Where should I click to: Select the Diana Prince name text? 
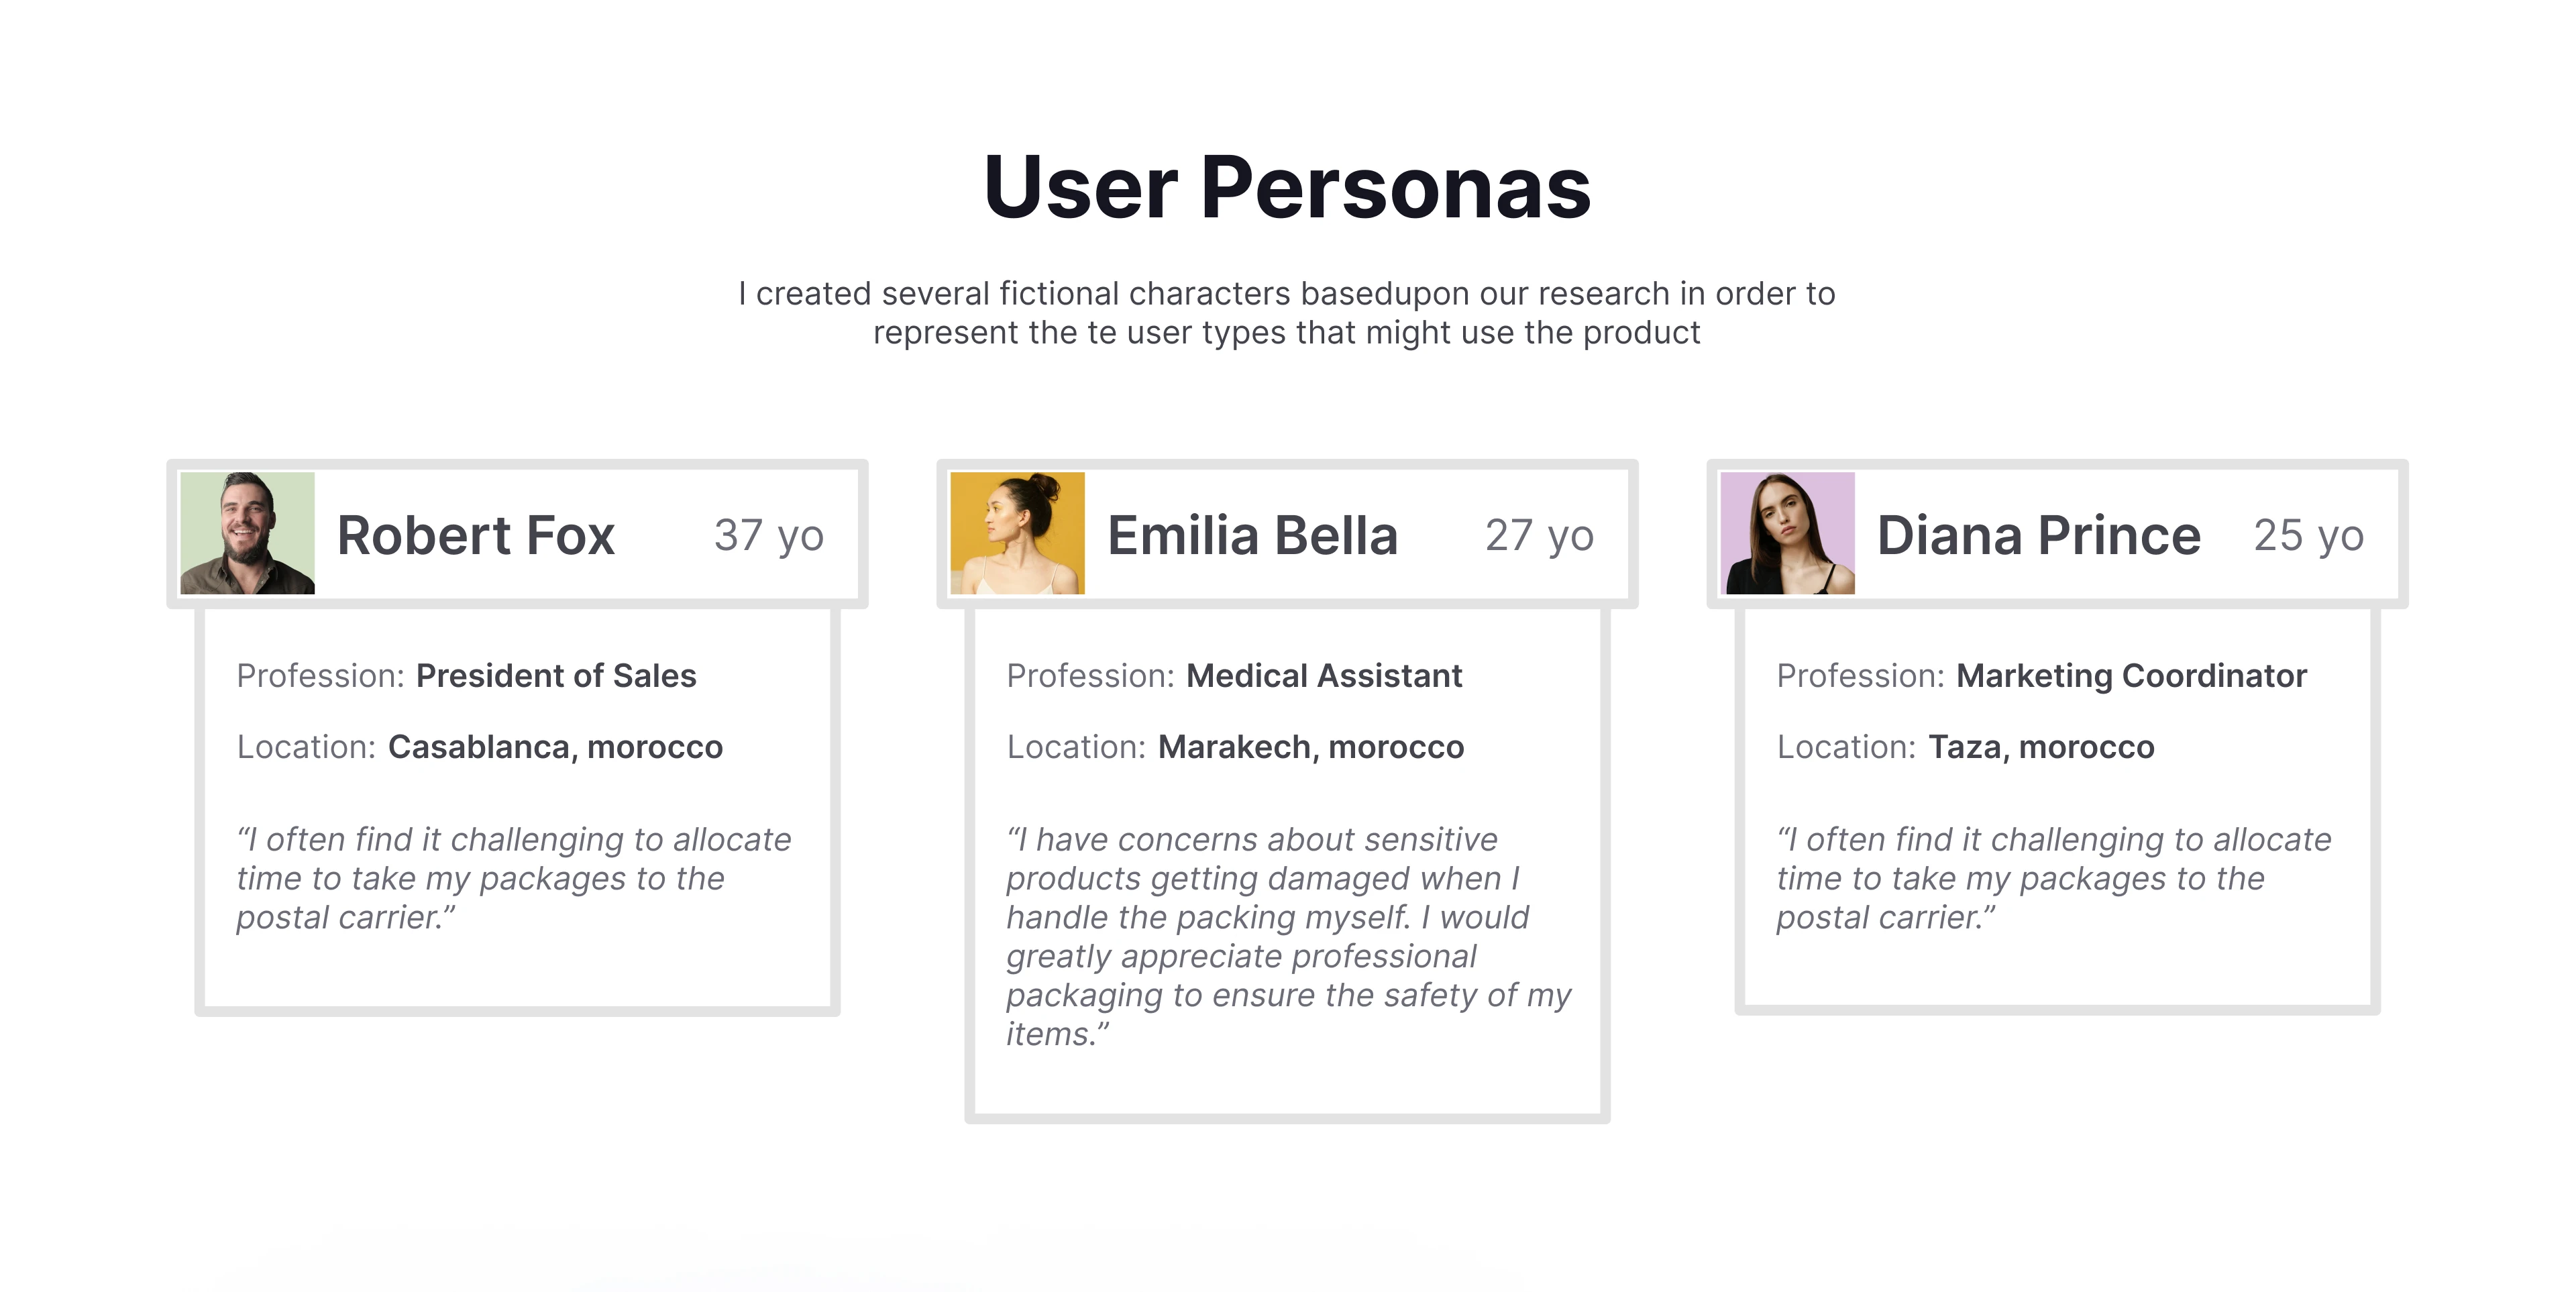pyautogui.click(x=2039, y=535)
